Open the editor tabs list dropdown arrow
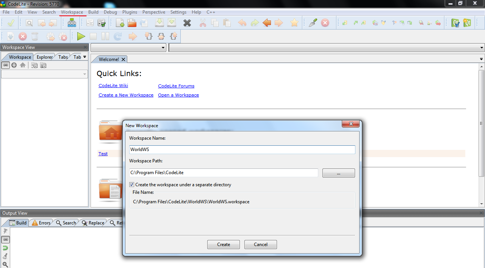Viewport: 485px width, 268px height. (482, 59)
